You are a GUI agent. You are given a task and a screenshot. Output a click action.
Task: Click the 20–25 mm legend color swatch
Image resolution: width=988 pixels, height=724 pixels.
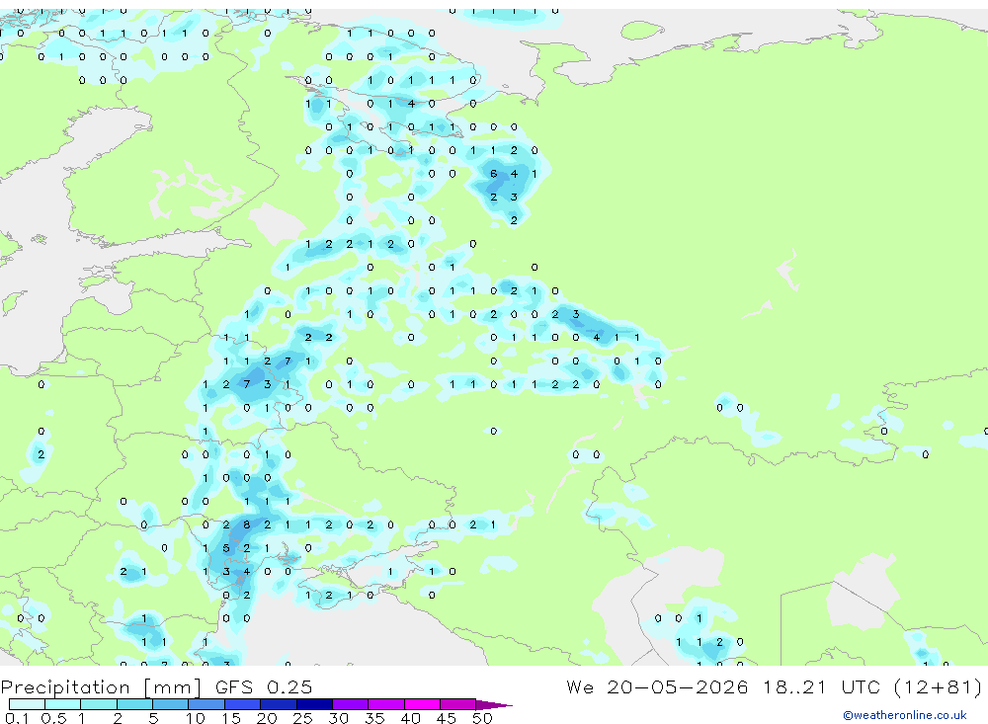pyautogui.click(x=279, y=704)
